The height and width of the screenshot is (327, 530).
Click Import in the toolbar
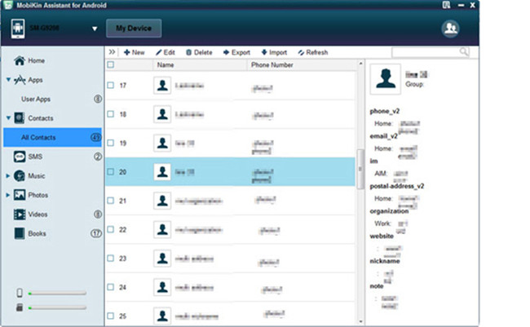[x=274, y=52]
